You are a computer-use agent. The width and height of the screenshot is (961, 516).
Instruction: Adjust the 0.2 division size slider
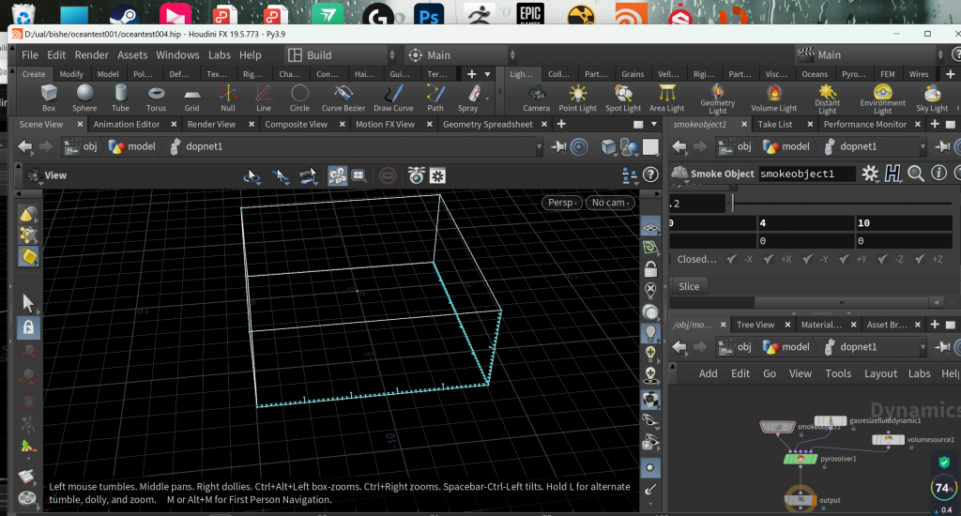pyautogui.click(x=844, y=204)
